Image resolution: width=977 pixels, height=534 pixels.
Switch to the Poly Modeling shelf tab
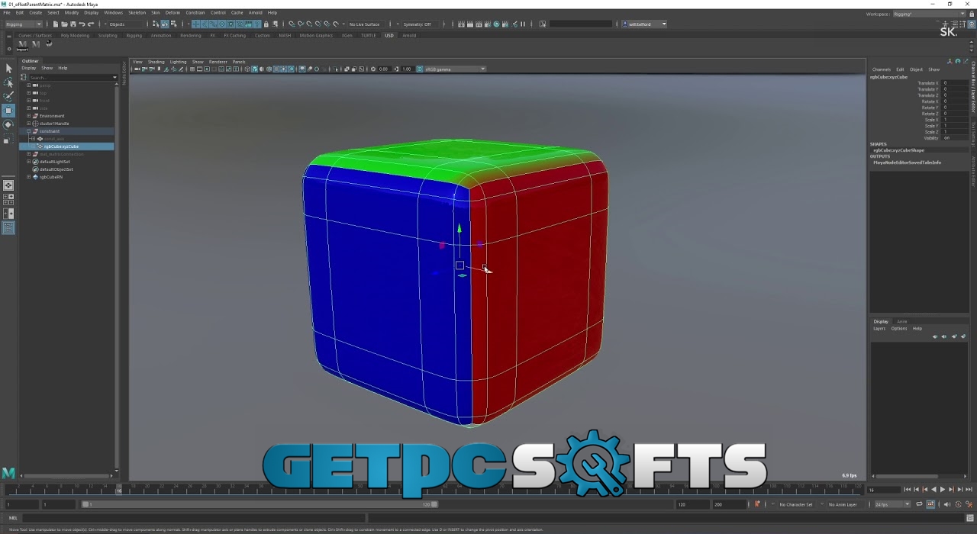pos(75,36)
